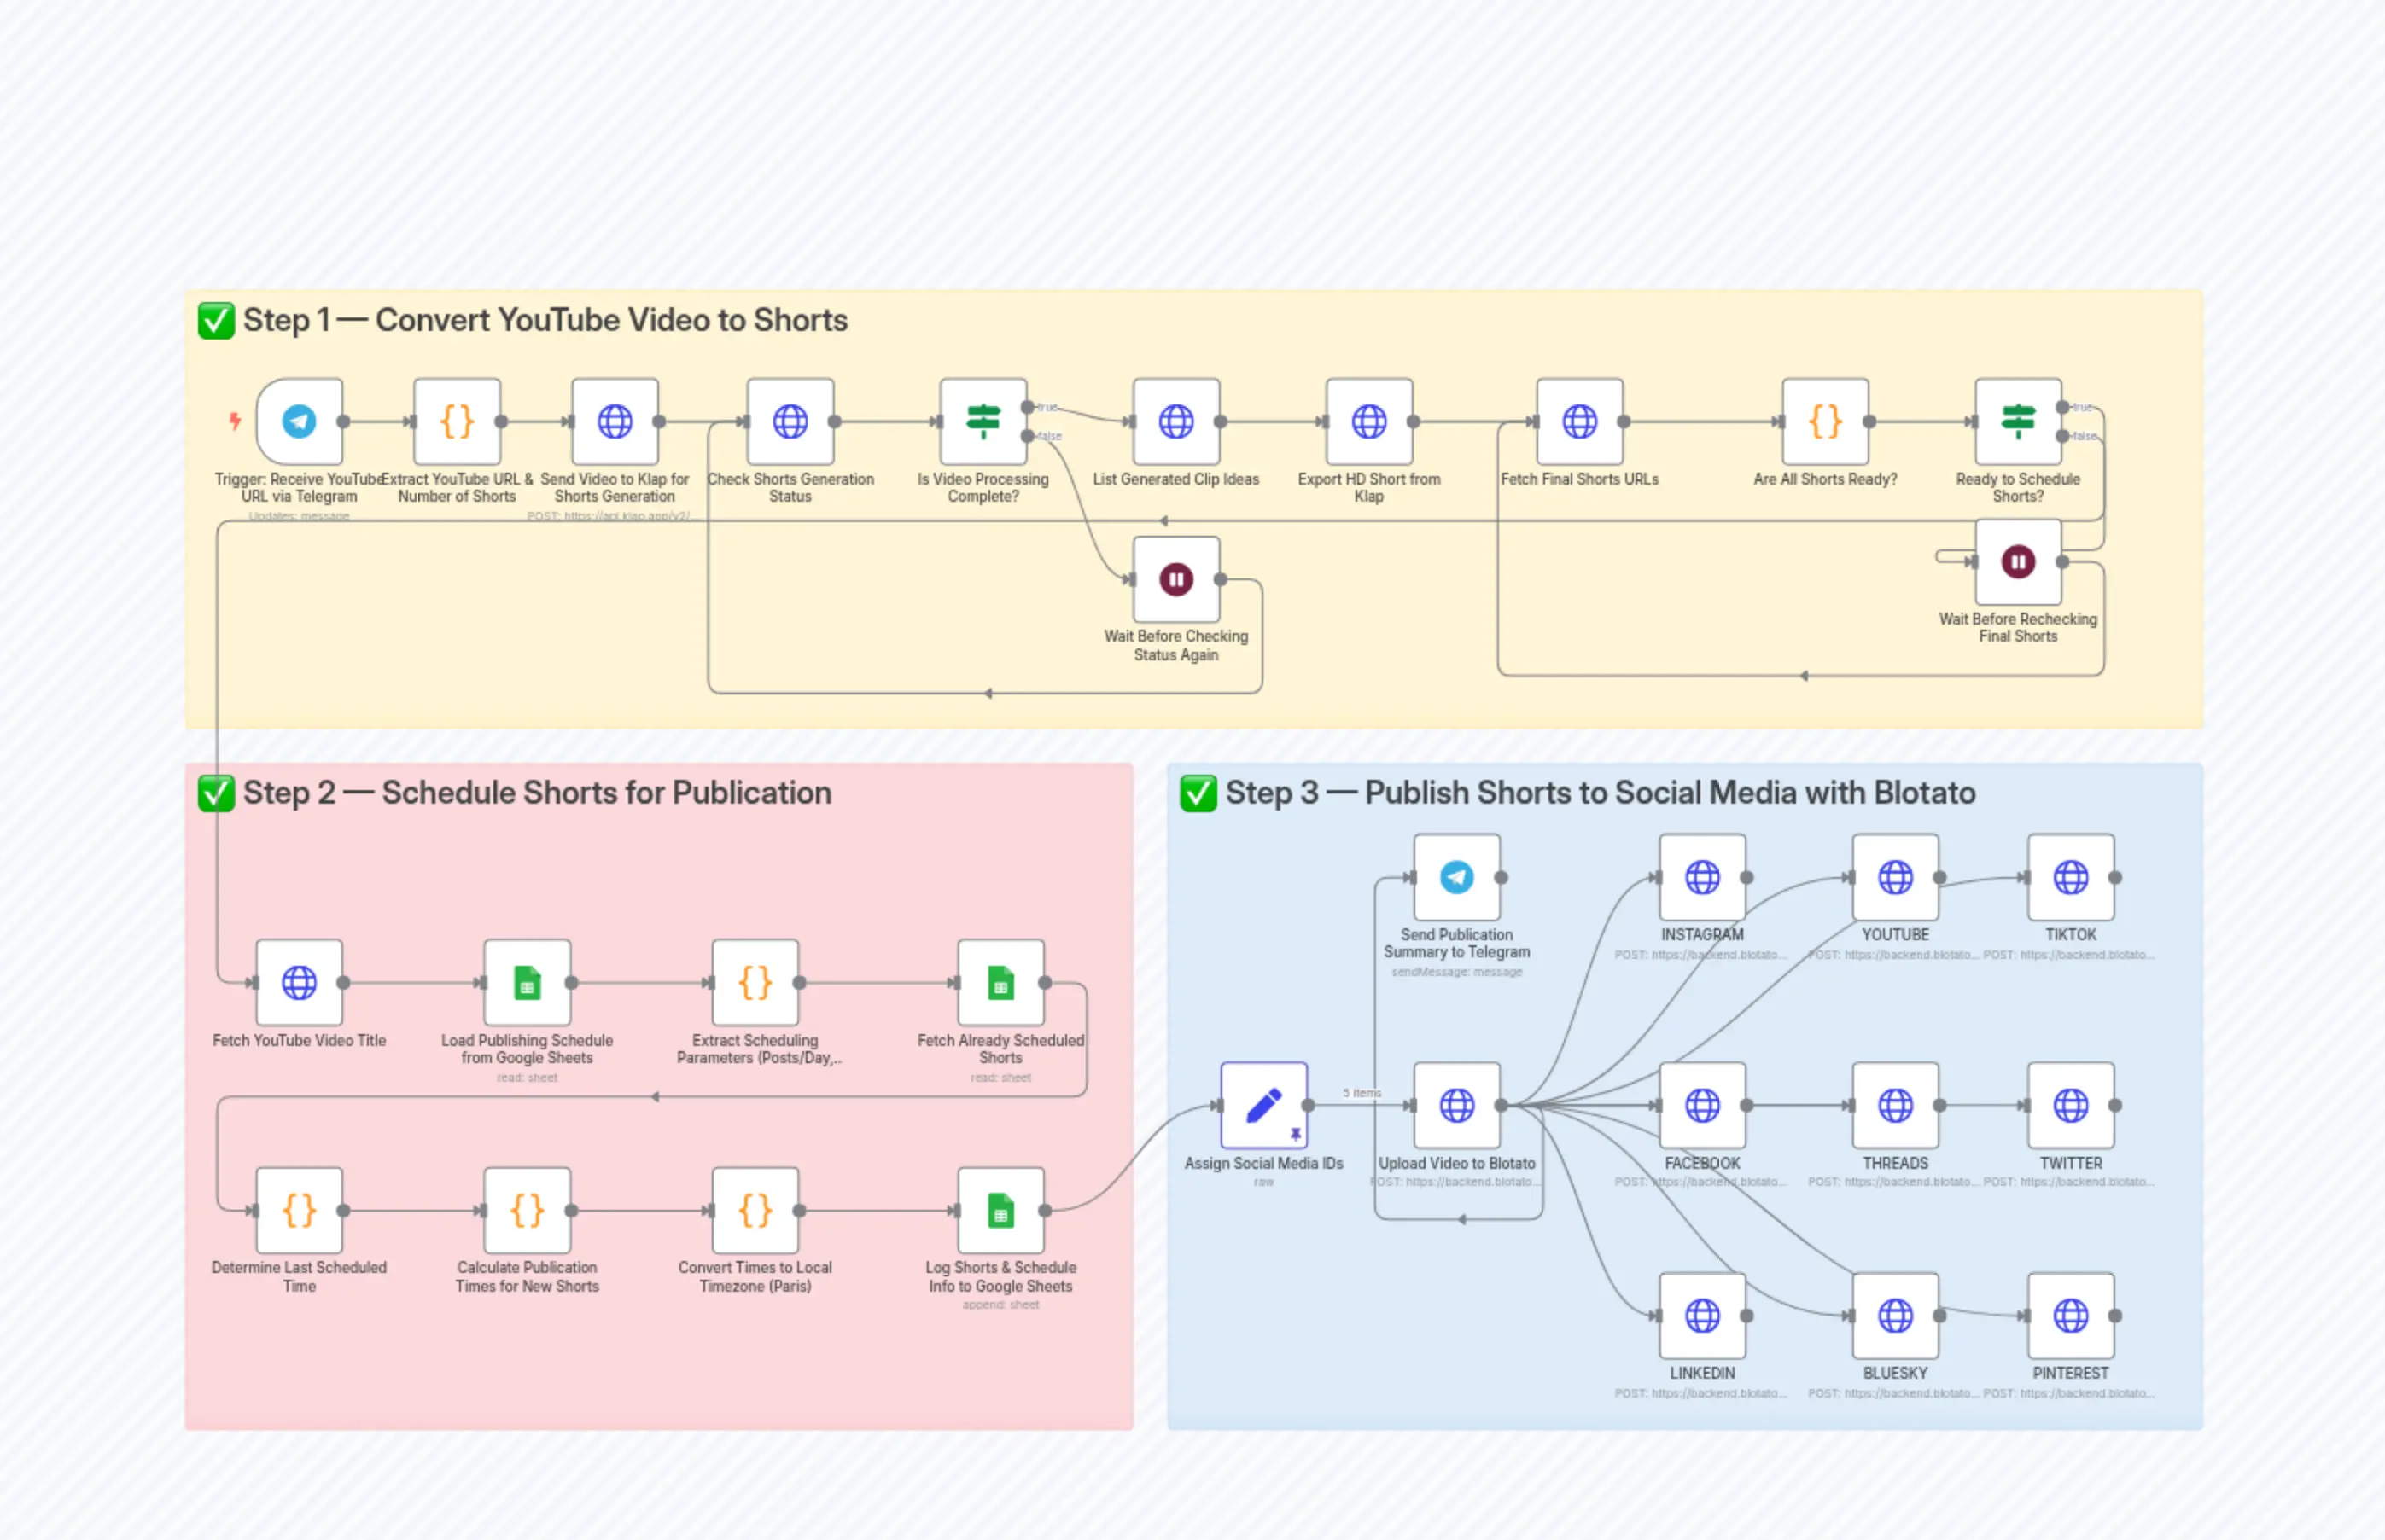Open the Wait Before Rechecking Final Shorts node

2018,561
